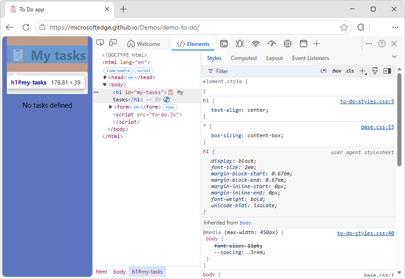Toggle regex filter icon in Styles

[324, 71]
